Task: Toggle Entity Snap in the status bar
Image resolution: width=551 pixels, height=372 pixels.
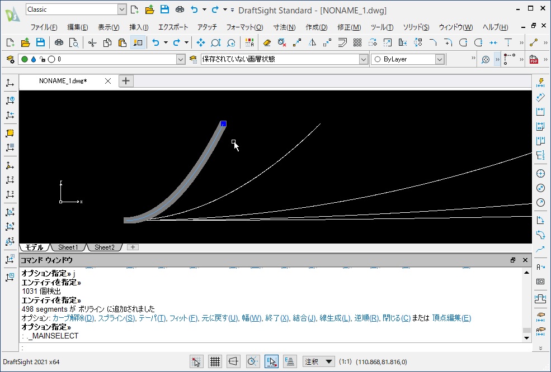Action: (x=271, y=361)
